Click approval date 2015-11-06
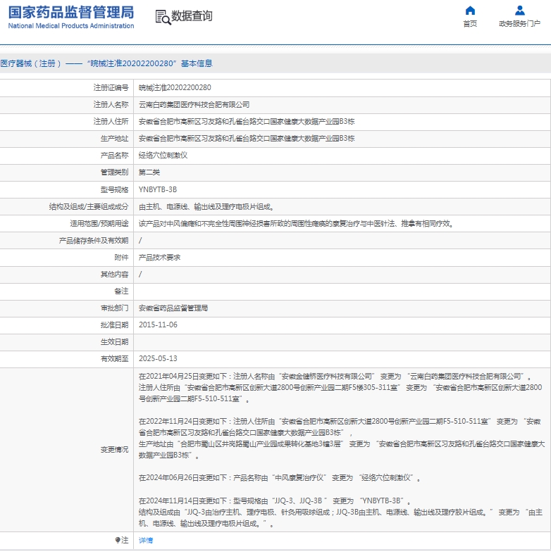 click(x=158, y=325)
